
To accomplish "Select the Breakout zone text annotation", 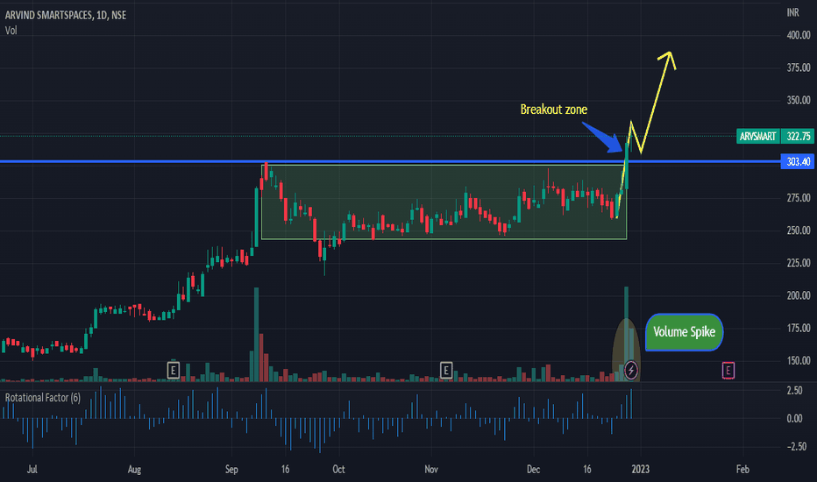I will click(553, 110).
